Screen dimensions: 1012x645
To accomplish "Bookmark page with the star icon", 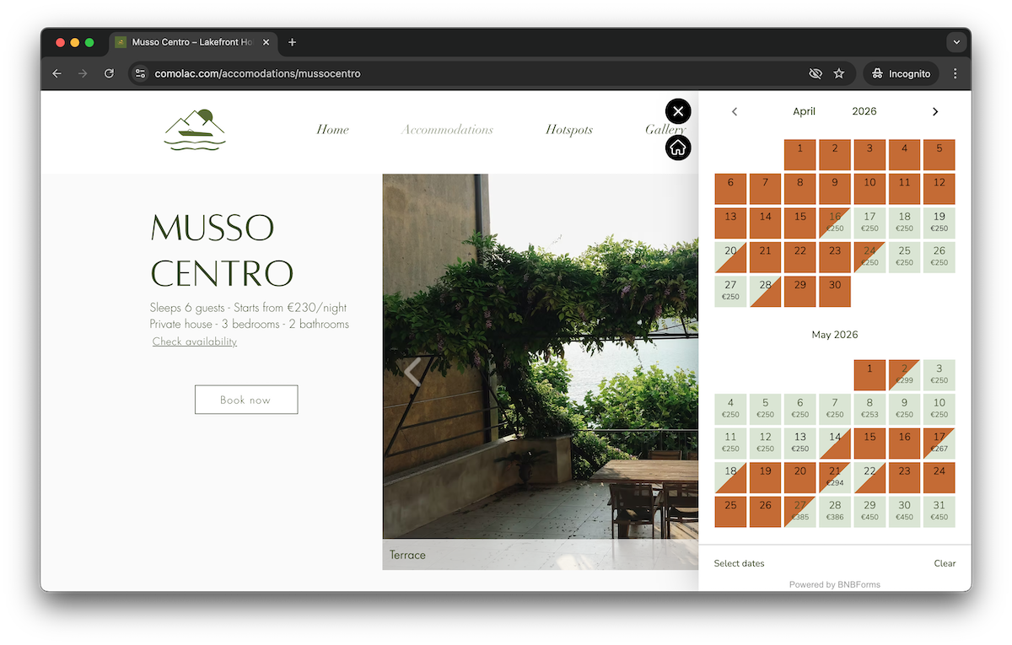I will click(839, 74).
